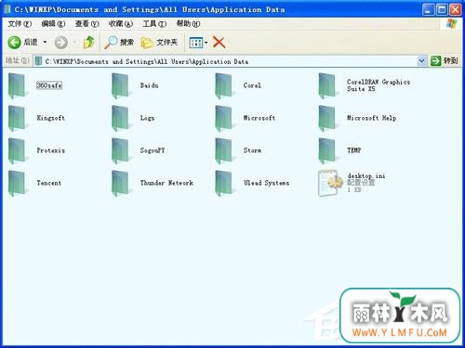The width and height of the screenshot is (465, 348).
Task: Click the 转到 Go button
Action: pyautogui.click(x=445, y=60)
